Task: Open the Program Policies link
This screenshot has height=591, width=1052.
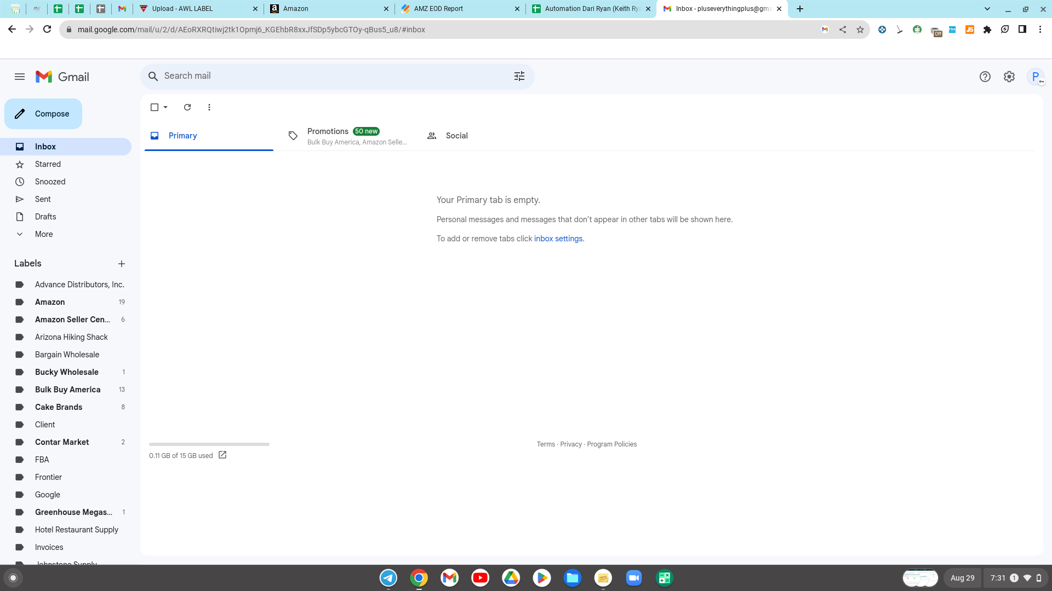Action: [x=612, y=444]
